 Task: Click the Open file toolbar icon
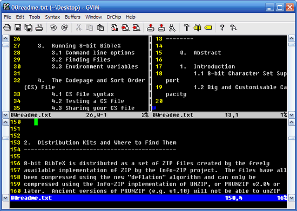pyautogui.click(x=7, y=28)
